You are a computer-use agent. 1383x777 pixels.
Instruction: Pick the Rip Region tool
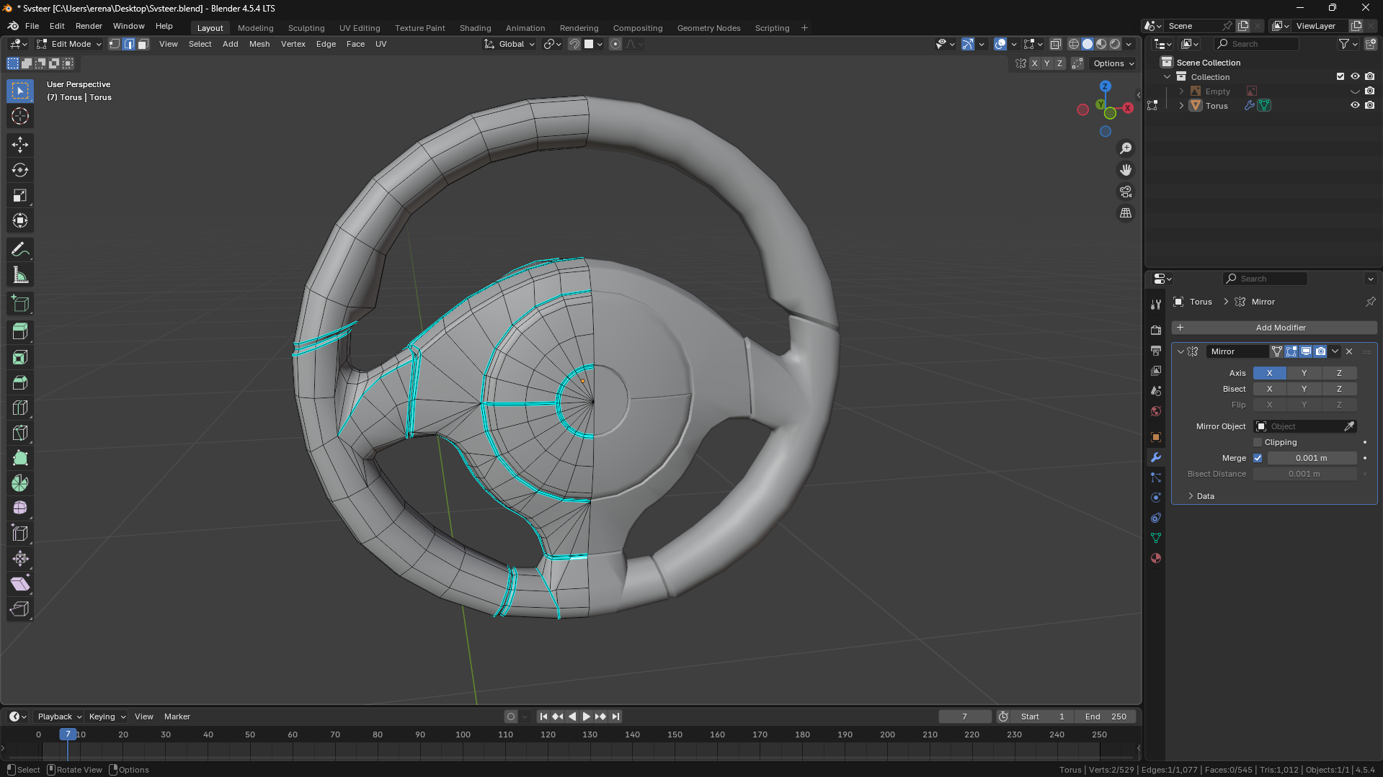(20, 609)
